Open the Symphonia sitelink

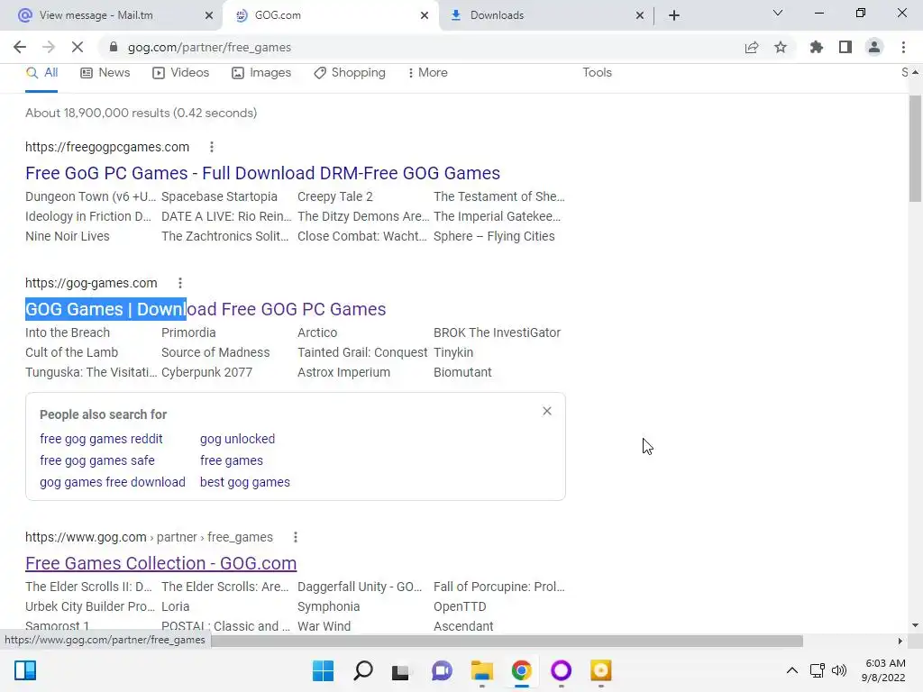[328, 606]
